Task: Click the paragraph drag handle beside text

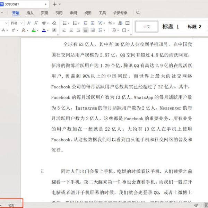Action: click(43, 171)
